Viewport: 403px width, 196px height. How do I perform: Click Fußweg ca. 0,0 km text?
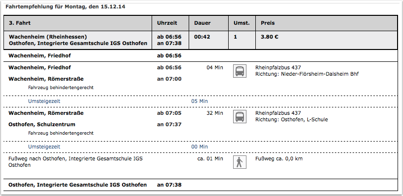(x=279, y=159)
